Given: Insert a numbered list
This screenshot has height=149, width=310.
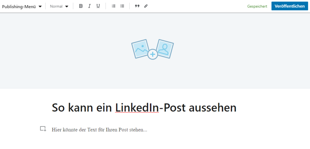Looking at the screenshot, I should tap(114, 6).
